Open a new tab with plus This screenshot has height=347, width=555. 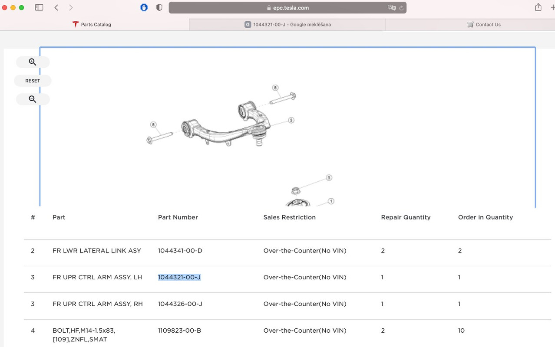[x=552, y=7]
